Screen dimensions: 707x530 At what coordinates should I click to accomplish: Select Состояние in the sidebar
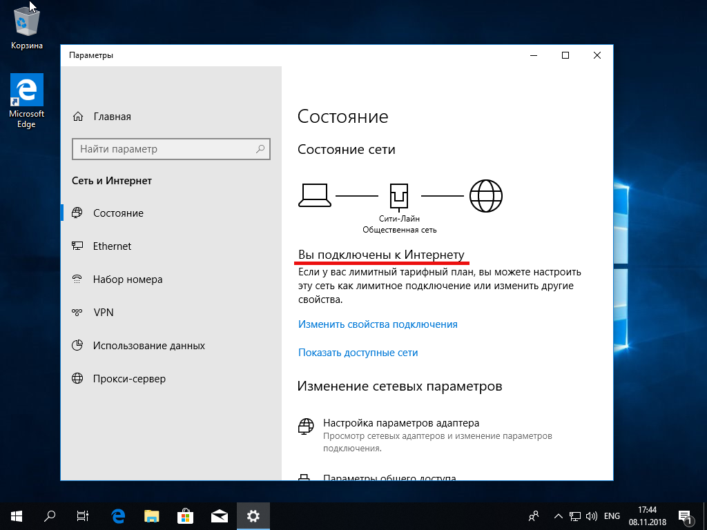click(118, 213)
